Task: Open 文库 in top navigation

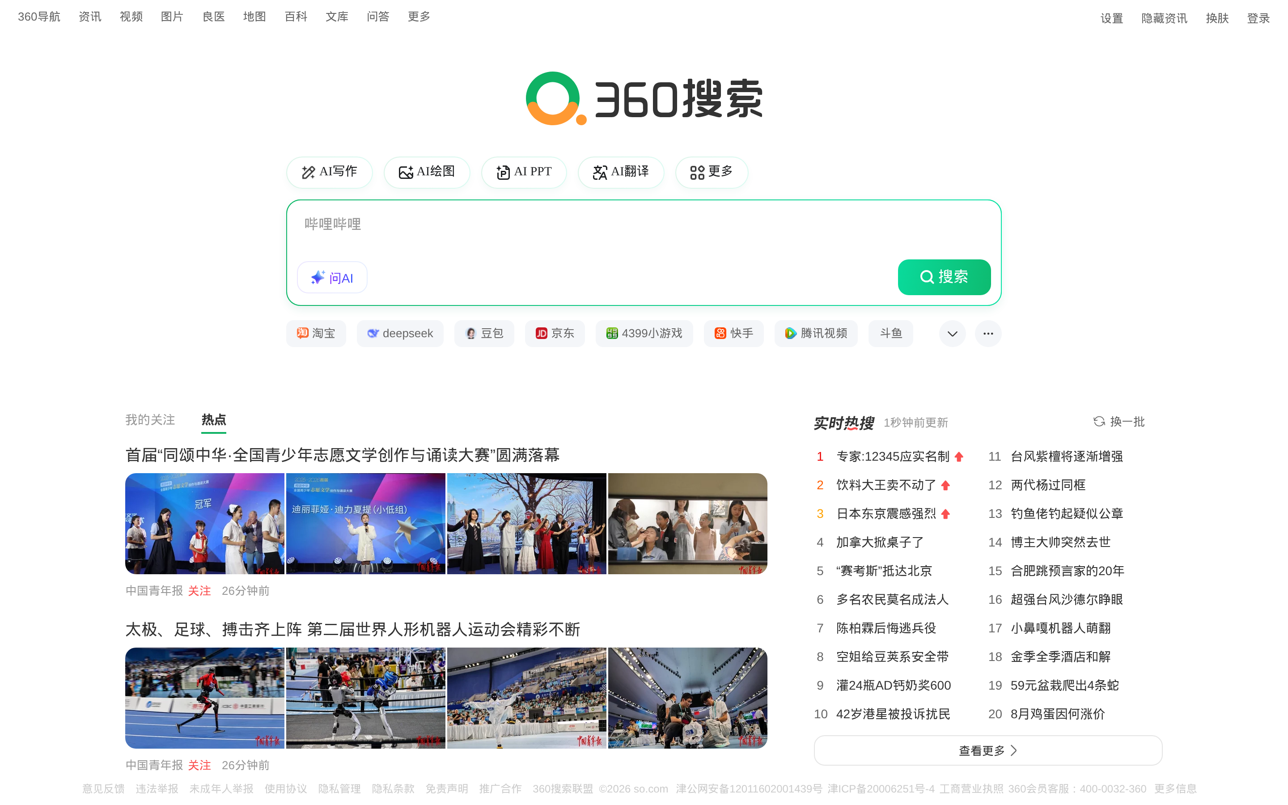Action: pos(337,17)
